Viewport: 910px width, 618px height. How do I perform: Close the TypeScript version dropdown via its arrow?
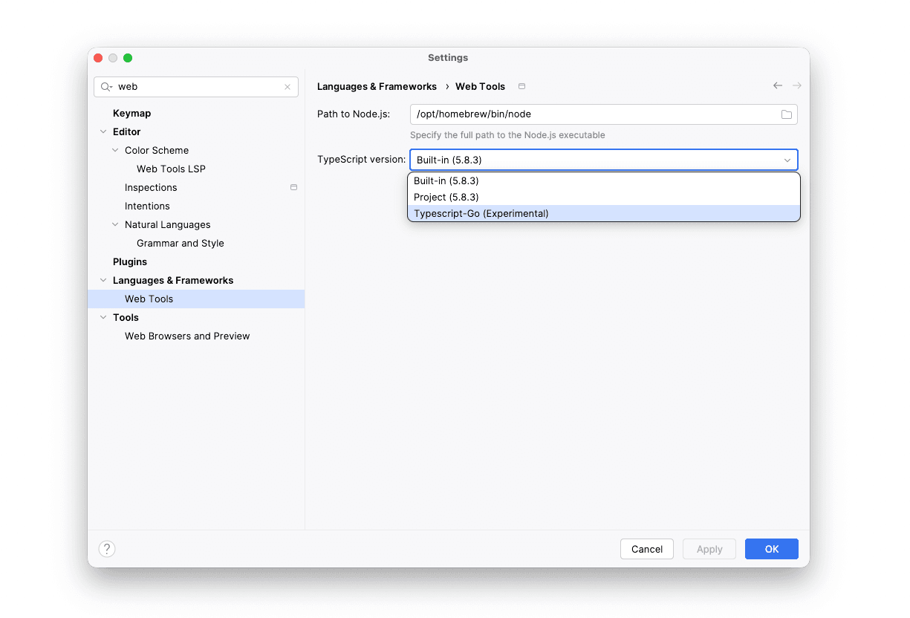(x=787, y=160)
